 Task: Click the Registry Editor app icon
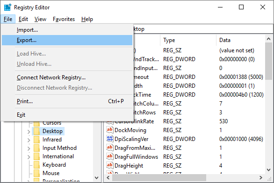(7, 7)
